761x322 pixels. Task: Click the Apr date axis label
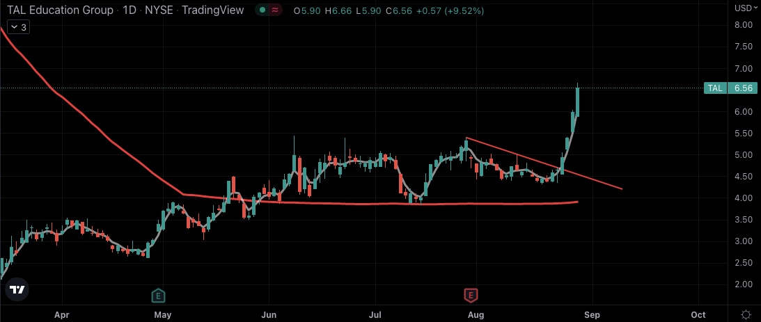[62, 315]
